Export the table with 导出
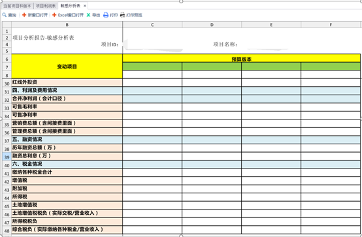The height and width of the screenshot is (237, 362). click(93, 15)
